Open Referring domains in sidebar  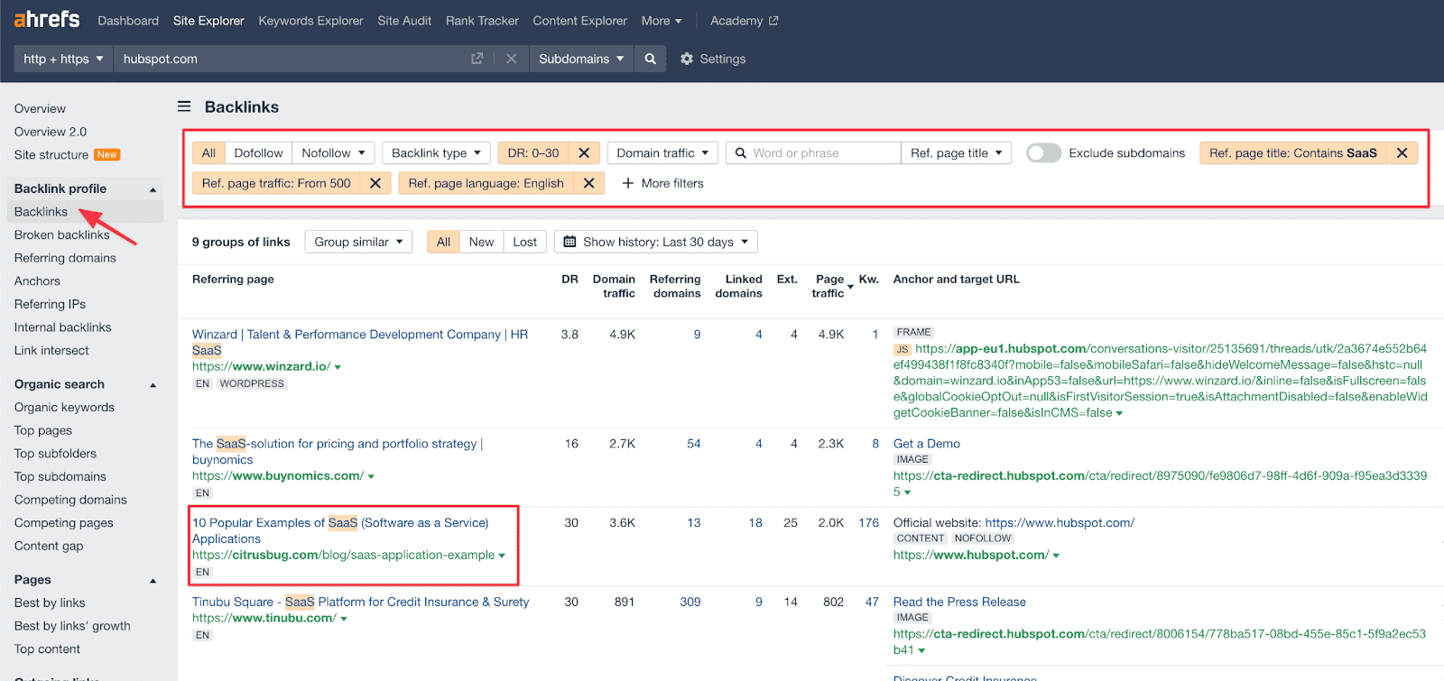(x=65, y=258)
